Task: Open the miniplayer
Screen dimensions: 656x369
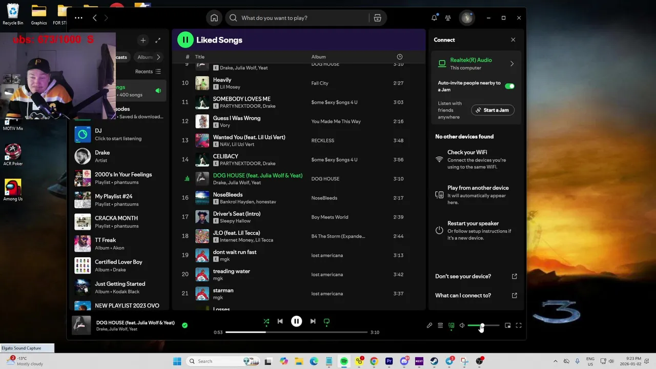Action: [507, 325]
